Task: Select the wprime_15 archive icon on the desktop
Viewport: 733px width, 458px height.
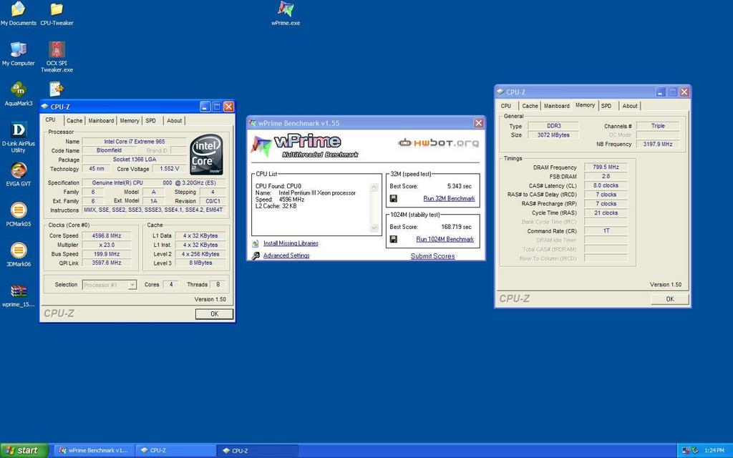Action: click(x=18, y=296)
